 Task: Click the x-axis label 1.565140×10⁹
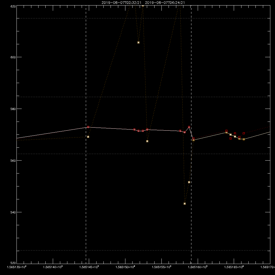coord(53,267)
